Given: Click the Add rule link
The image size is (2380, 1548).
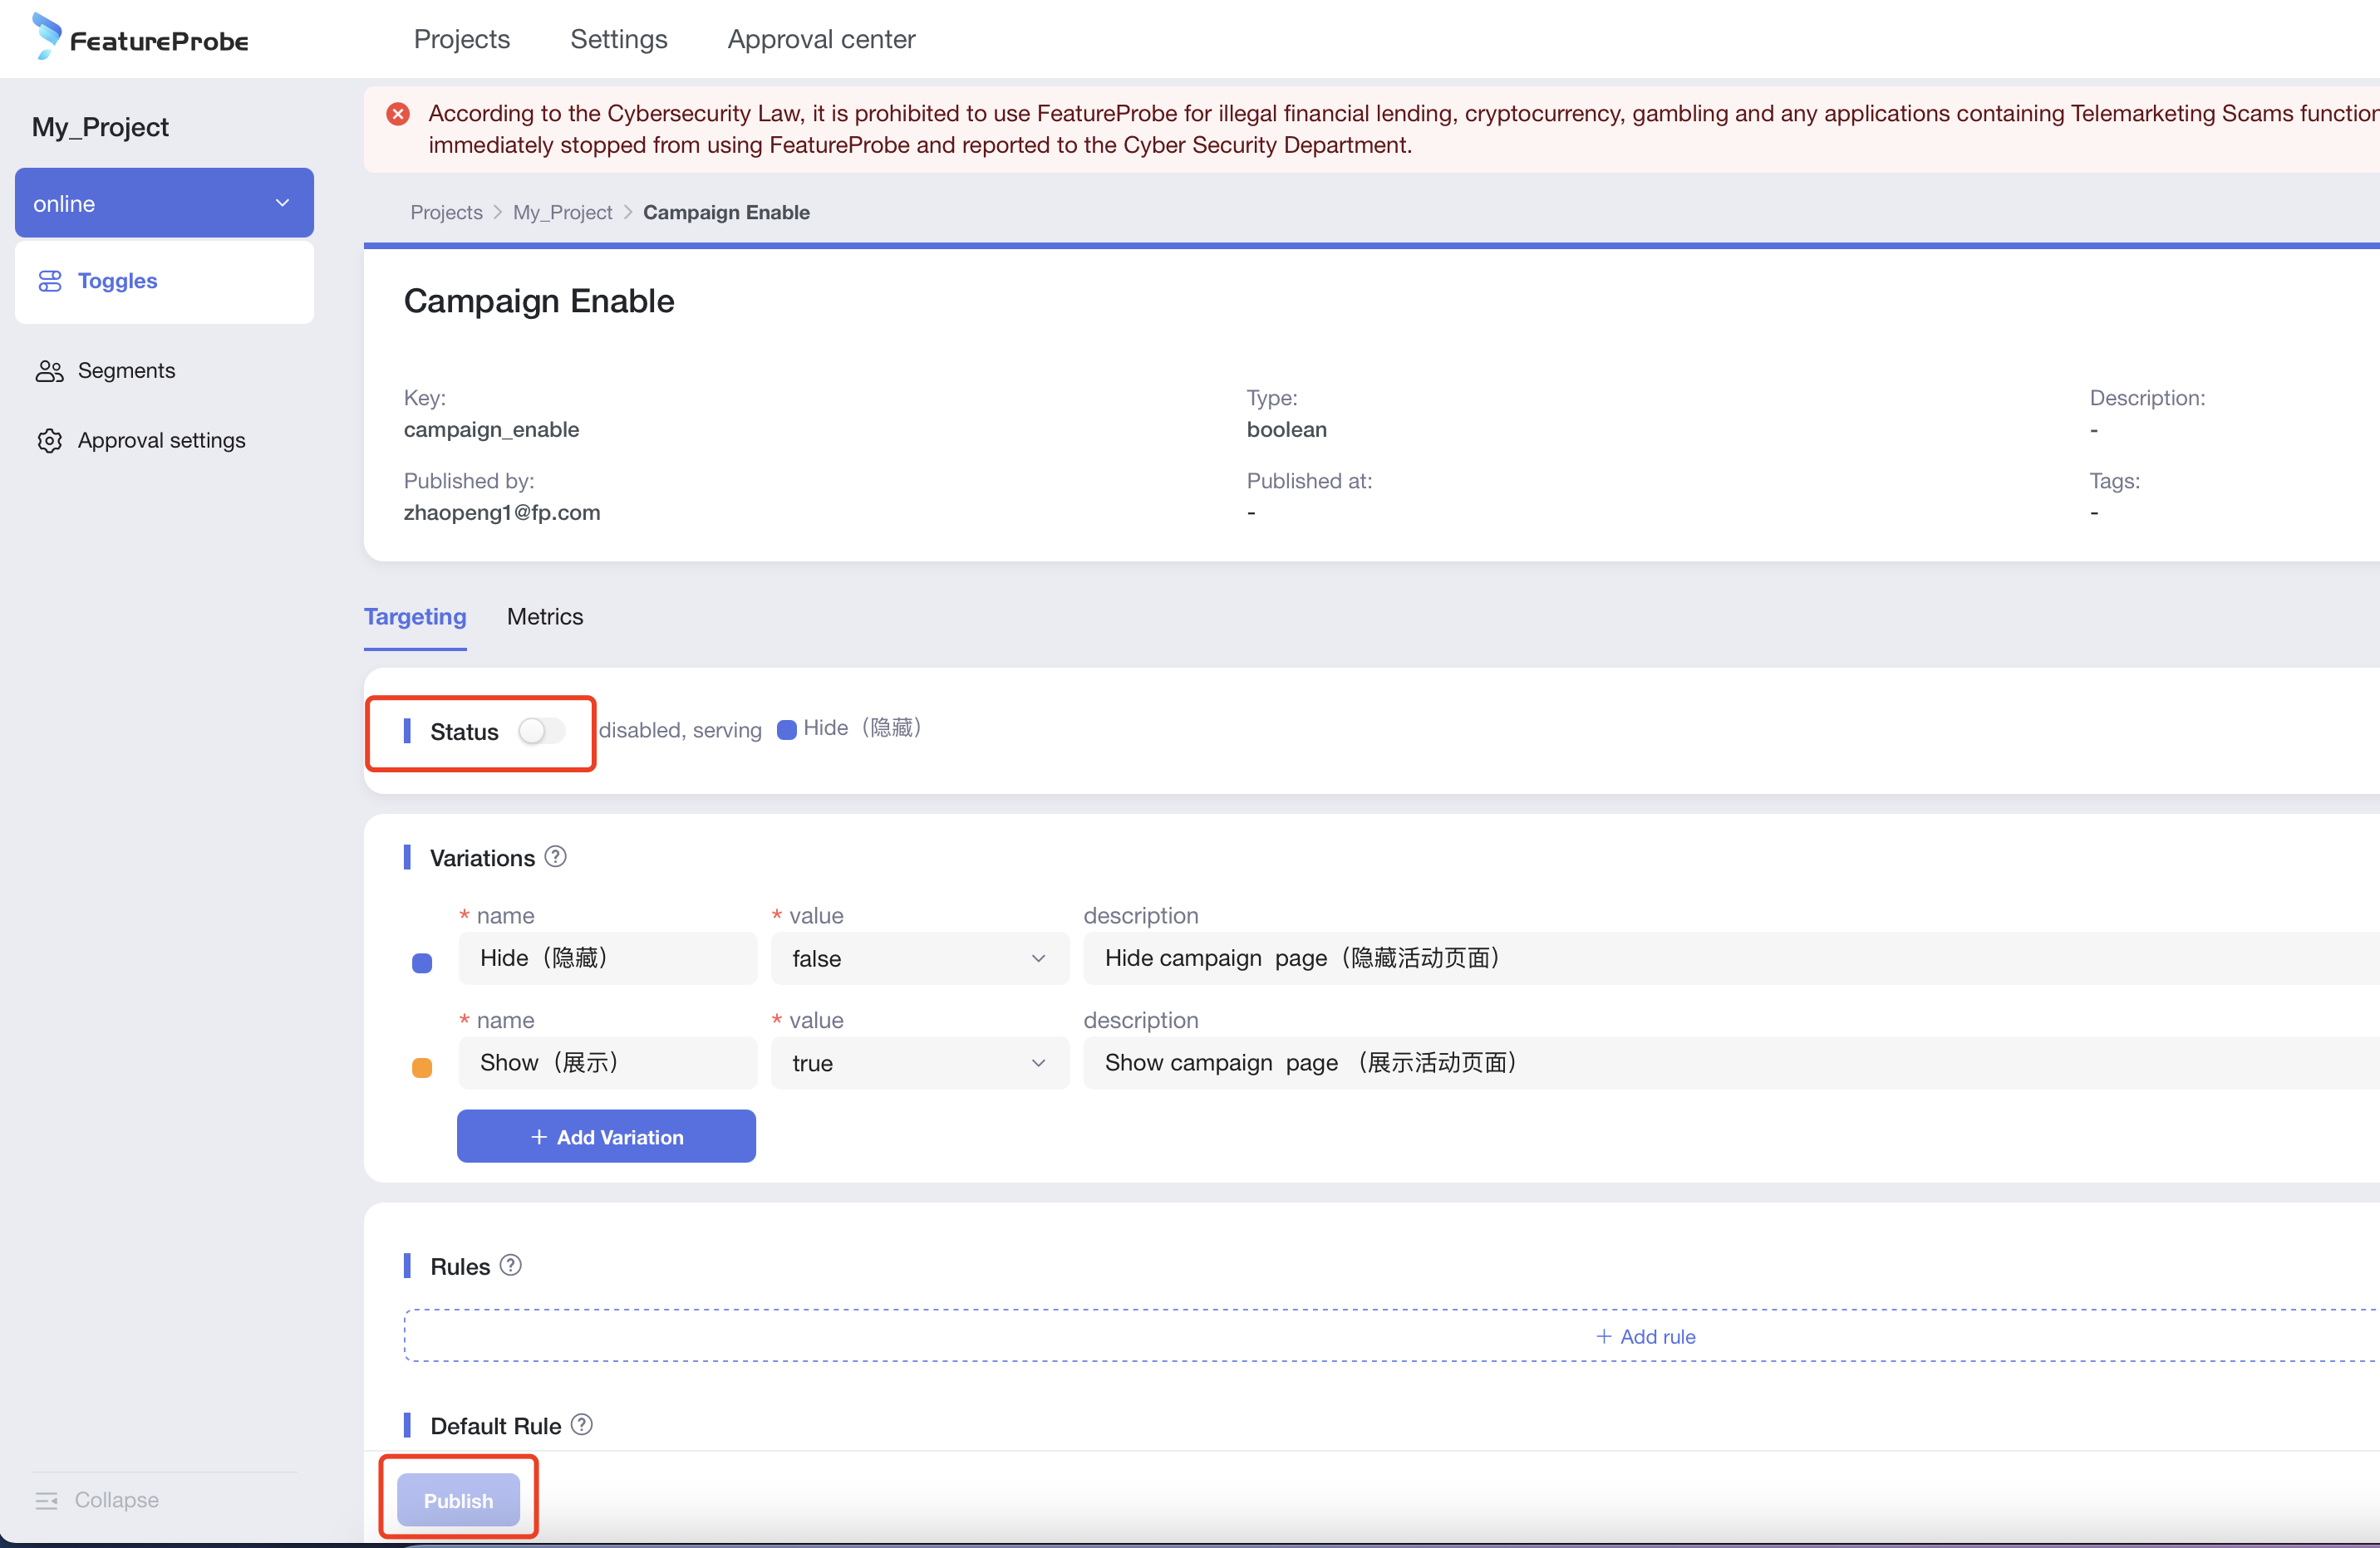Looking at the screenshot, I should point(1645,1336).
